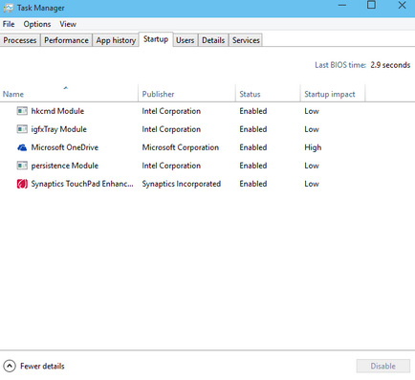This screenshot has height=380, width=415.
Task: Minimize the Task Manager window
Action: (342, 6)
